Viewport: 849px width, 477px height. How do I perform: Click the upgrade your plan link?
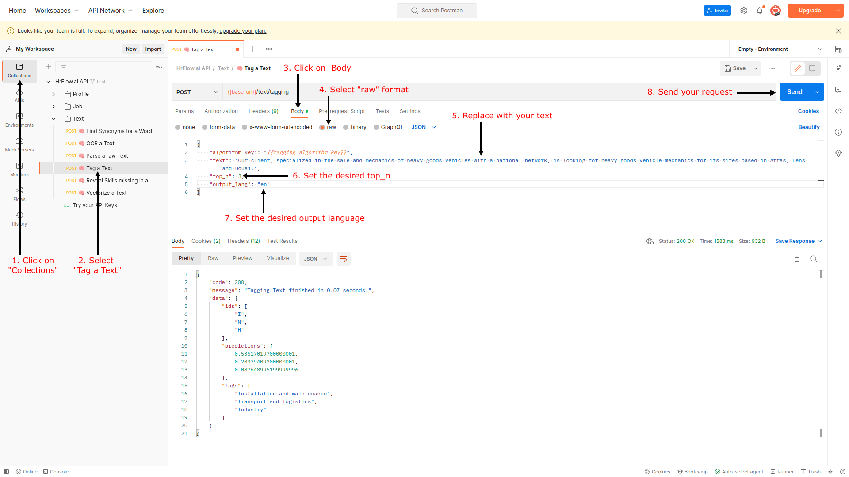coord(243,31)
